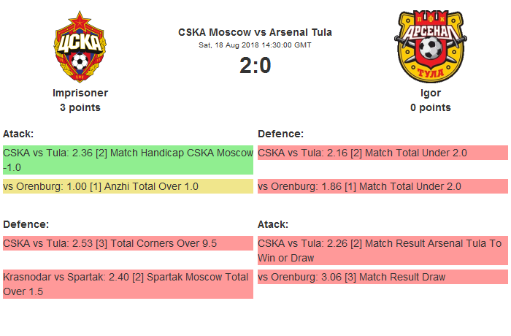Click the left Atack heading
Image resolution: width=511 pixels, height=336 pixels.
click(x=18, y=134)
